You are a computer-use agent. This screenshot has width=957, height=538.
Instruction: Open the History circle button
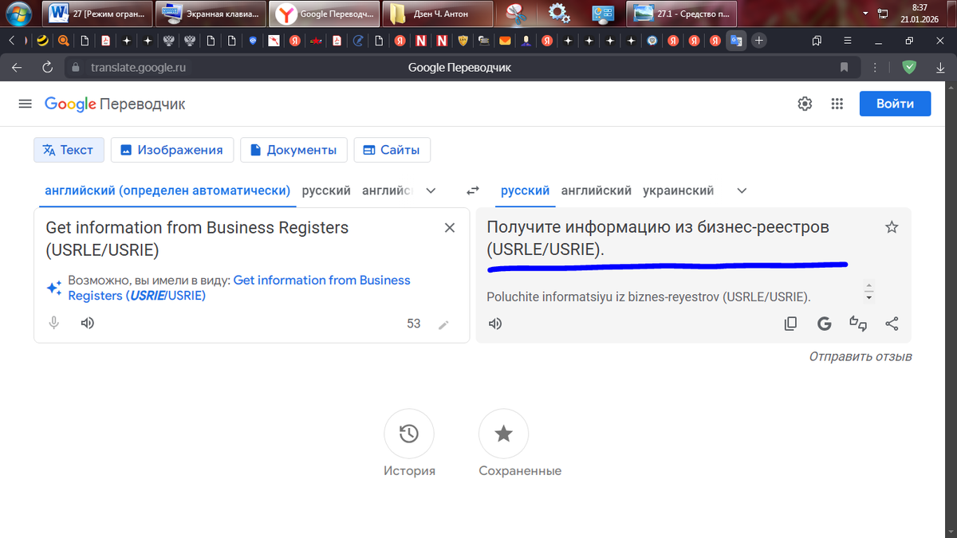pyautogui.click(x=409, y=434)
